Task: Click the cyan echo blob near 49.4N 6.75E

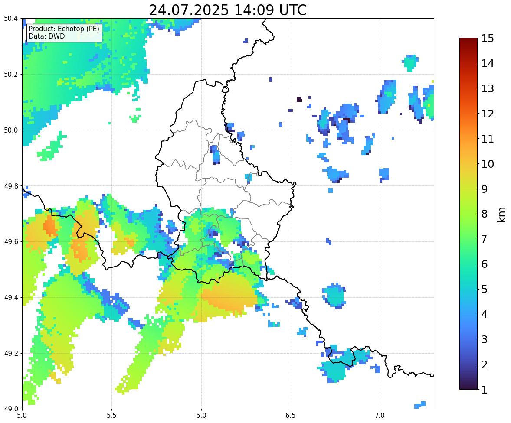Action: [x=335, y=296]
